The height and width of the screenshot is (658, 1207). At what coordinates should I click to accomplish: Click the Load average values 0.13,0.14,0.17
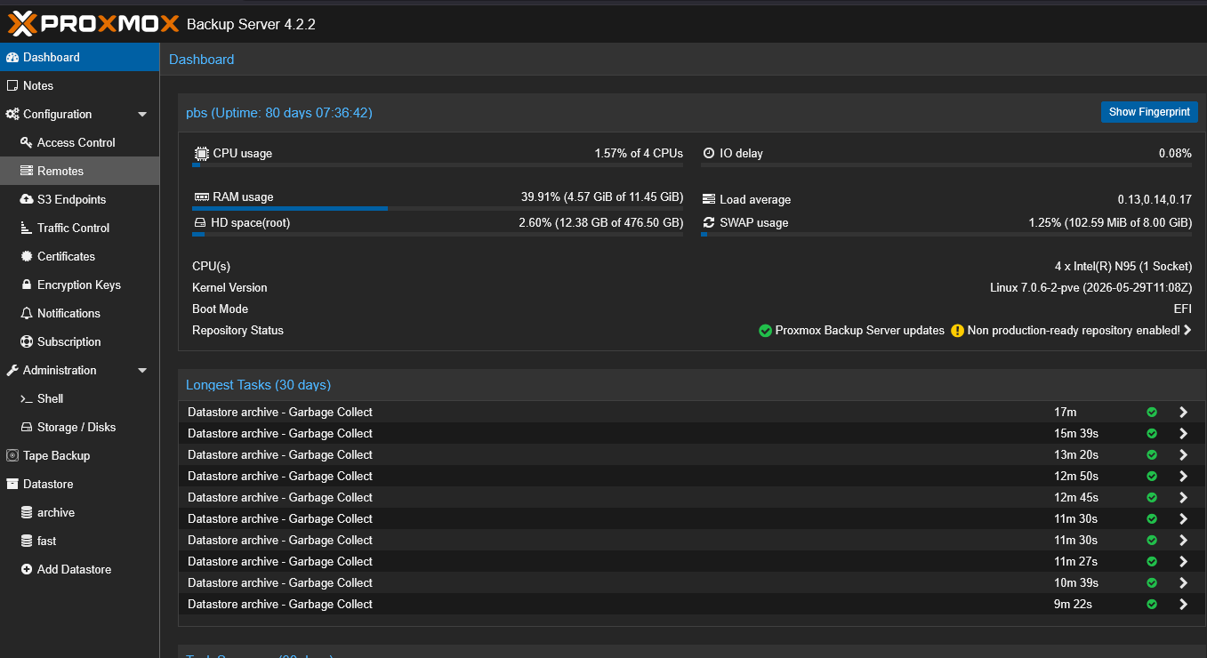(1155, 199)
